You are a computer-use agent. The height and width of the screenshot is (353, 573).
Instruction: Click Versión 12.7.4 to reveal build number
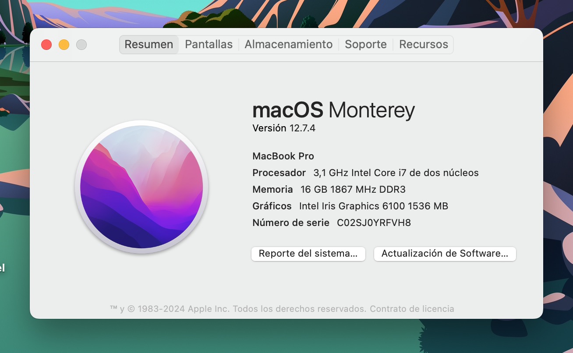284,128
